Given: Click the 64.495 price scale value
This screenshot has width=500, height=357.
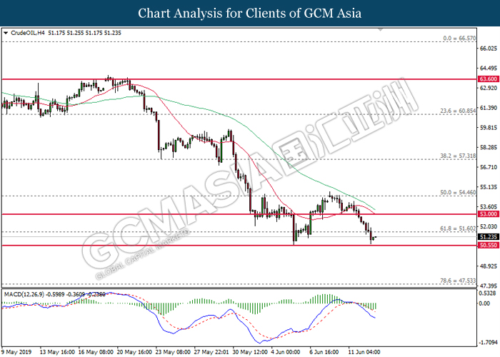Looking at the screenshot, I should point(488,69).
